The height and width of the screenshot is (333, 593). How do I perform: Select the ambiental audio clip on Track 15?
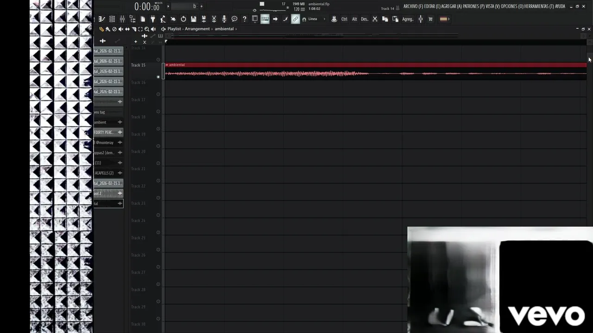(x=375, y=71)
